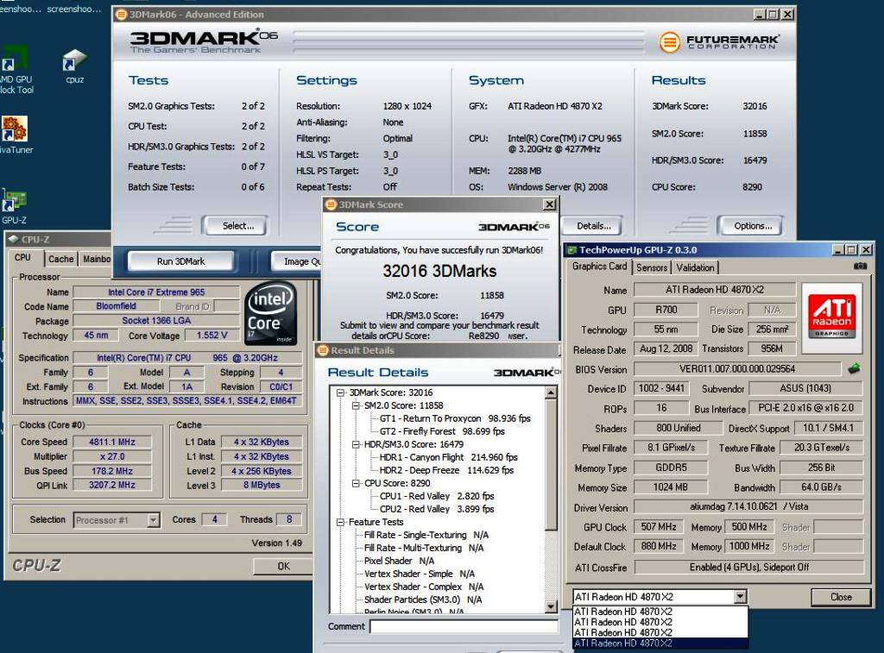Switch to the Cache tab in CPU-Z
The height and width of the screenshot is (653, 884).
coord(60,259)
